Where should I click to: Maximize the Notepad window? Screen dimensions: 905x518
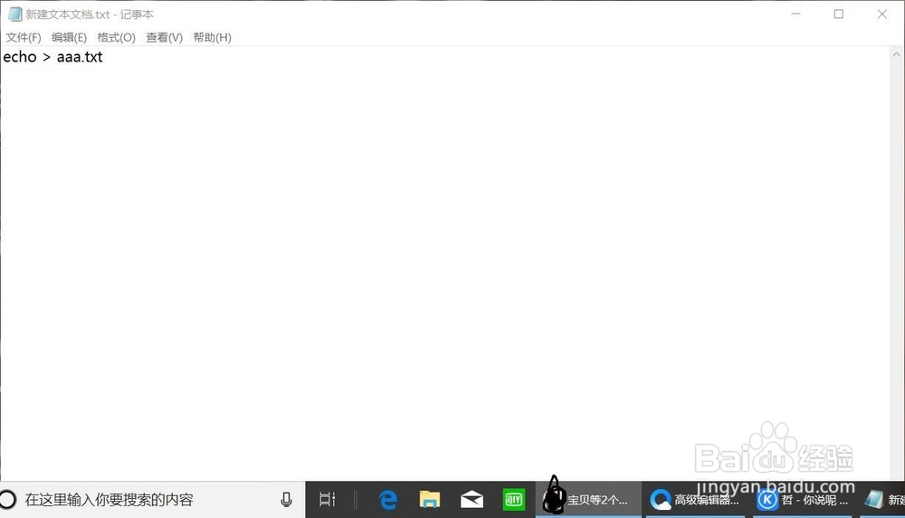pyautogui.click(x=839, y=14)
